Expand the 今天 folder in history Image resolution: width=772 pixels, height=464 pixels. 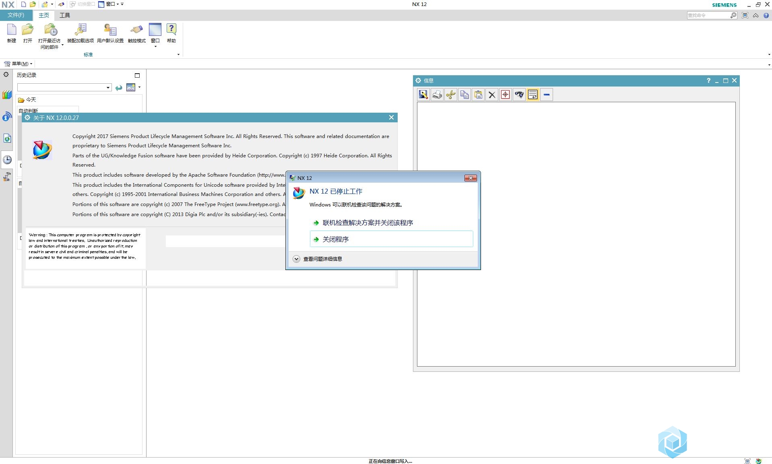coord(27,100)
